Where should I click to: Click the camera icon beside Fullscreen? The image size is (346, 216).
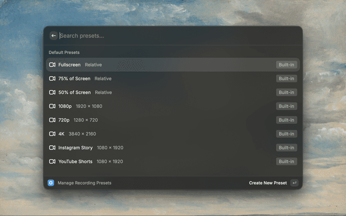(x=52, y=65)
